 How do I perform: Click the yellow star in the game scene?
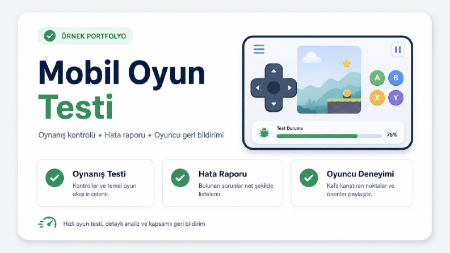tap(347, 63)
